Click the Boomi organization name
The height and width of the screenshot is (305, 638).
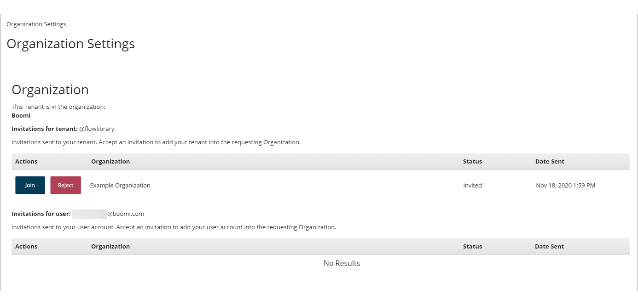[x=21, y=115]
